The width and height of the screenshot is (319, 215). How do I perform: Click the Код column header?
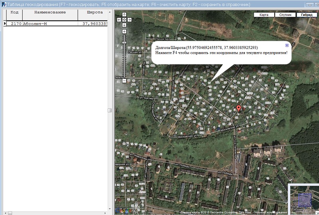click(x=14, y=12)
